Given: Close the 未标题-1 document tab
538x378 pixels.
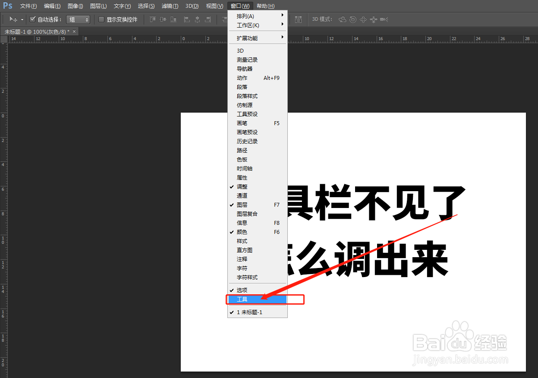Looking at the screenshot, I should click(x=74, y=31).
